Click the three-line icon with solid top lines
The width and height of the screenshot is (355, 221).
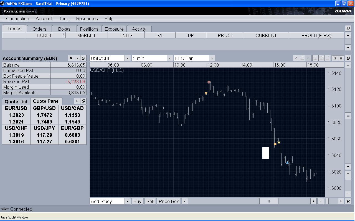(x=321, y=58)
